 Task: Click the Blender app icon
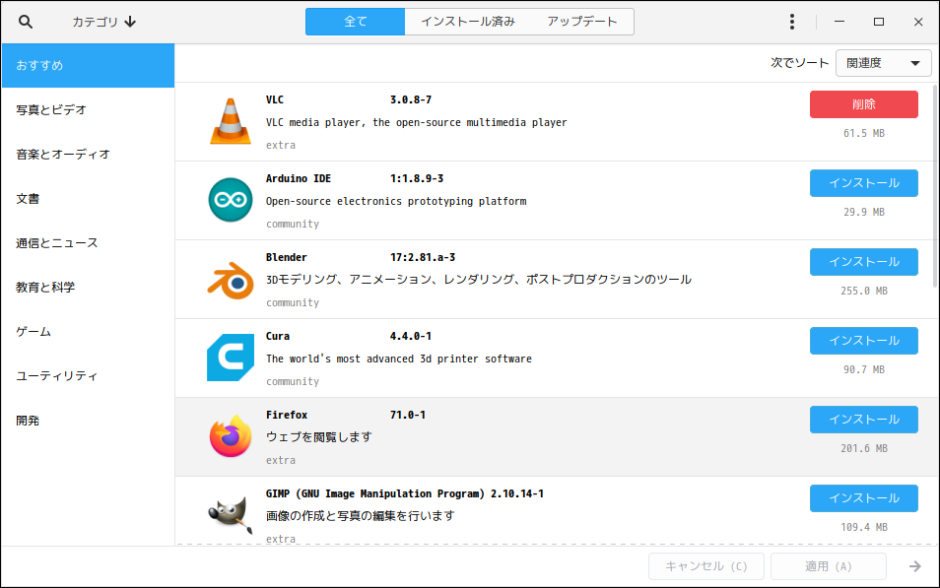(x=231, y=280)
